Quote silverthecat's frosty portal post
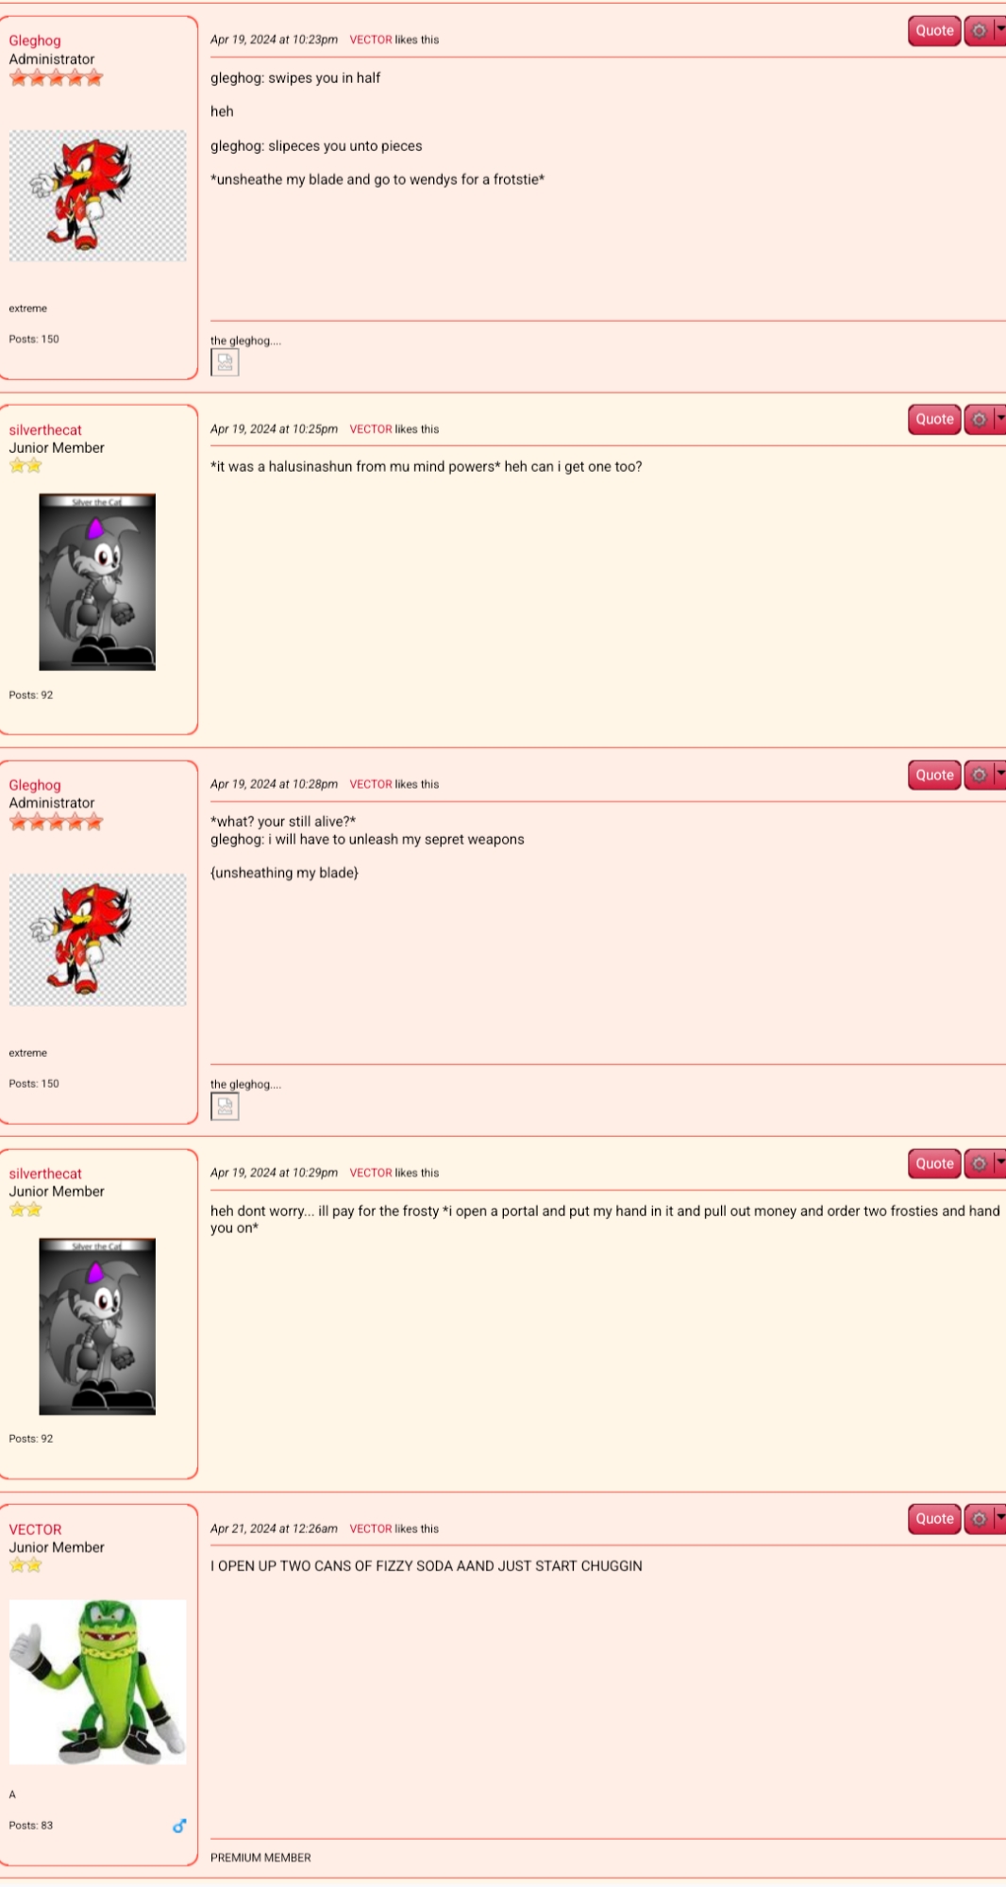Image resolution: width=1006 pixels, height=1887 pixels. (934, 1164)
